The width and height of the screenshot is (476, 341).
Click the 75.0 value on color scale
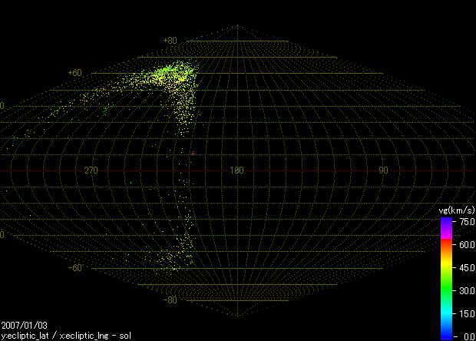(466, 221)
